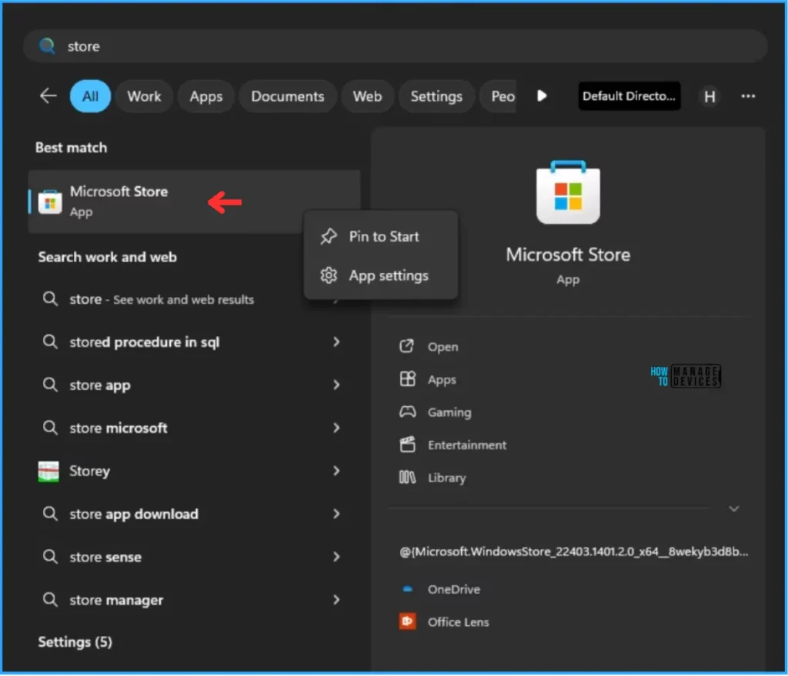Screen dimensions: 788x676
Task: Expand more actions with the down chevron
Action: (733, 509)
